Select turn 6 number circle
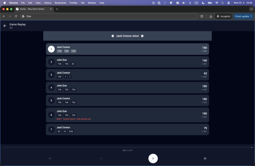 (x=51, y=115)
